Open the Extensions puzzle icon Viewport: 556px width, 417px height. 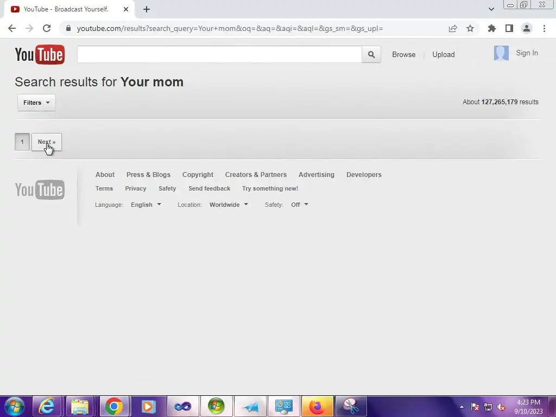point(491,28)
